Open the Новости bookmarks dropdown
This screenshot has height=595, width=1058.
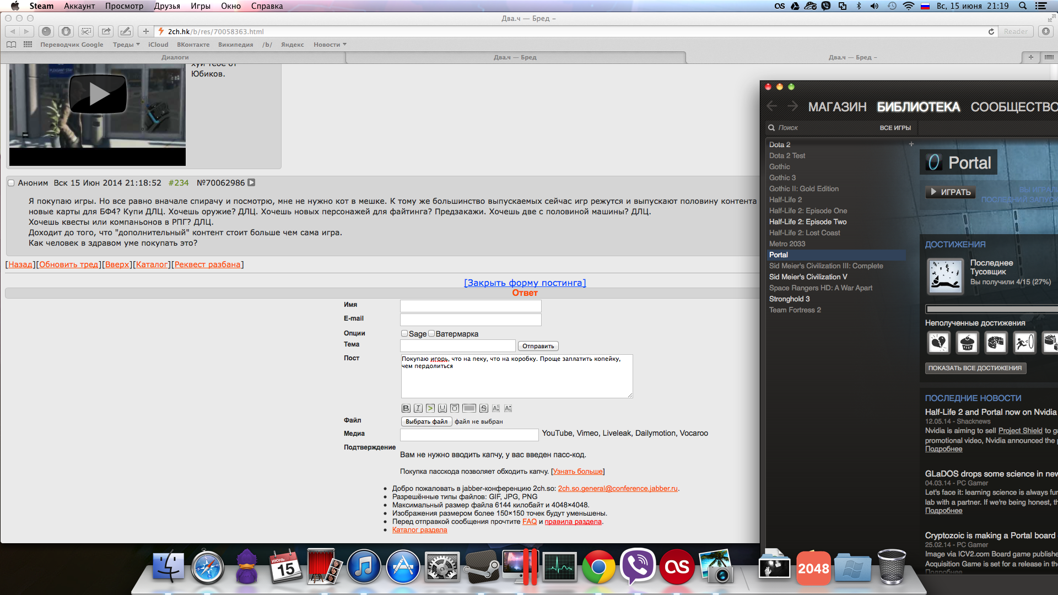330,45
